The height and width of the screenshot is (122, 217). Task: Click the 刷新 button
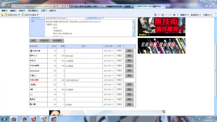(33, 40)
